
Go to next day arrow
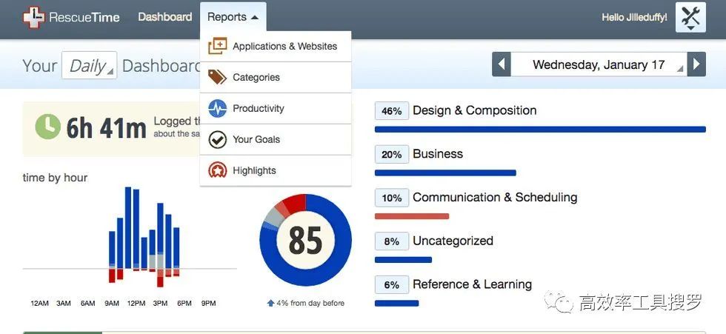pyautogui.click(x=696, y=64)
